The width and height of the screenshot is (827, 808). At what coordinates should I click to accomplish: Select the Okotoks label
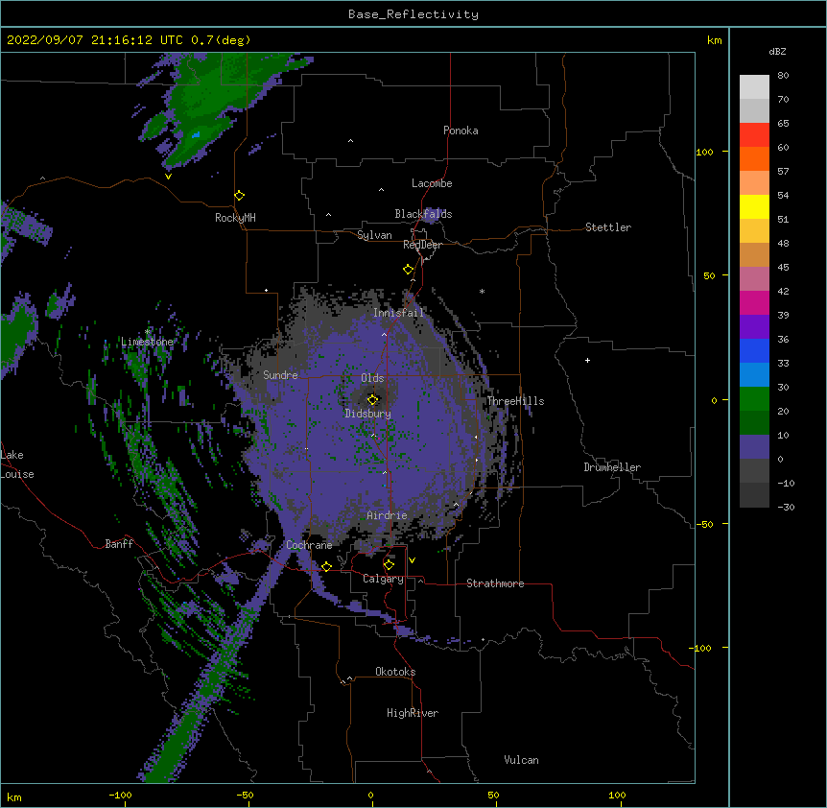pos(395,672)
